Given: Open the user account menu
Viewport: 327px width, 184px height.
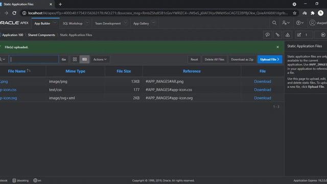Looking at the screenshot, I should [x=318, y=23].
